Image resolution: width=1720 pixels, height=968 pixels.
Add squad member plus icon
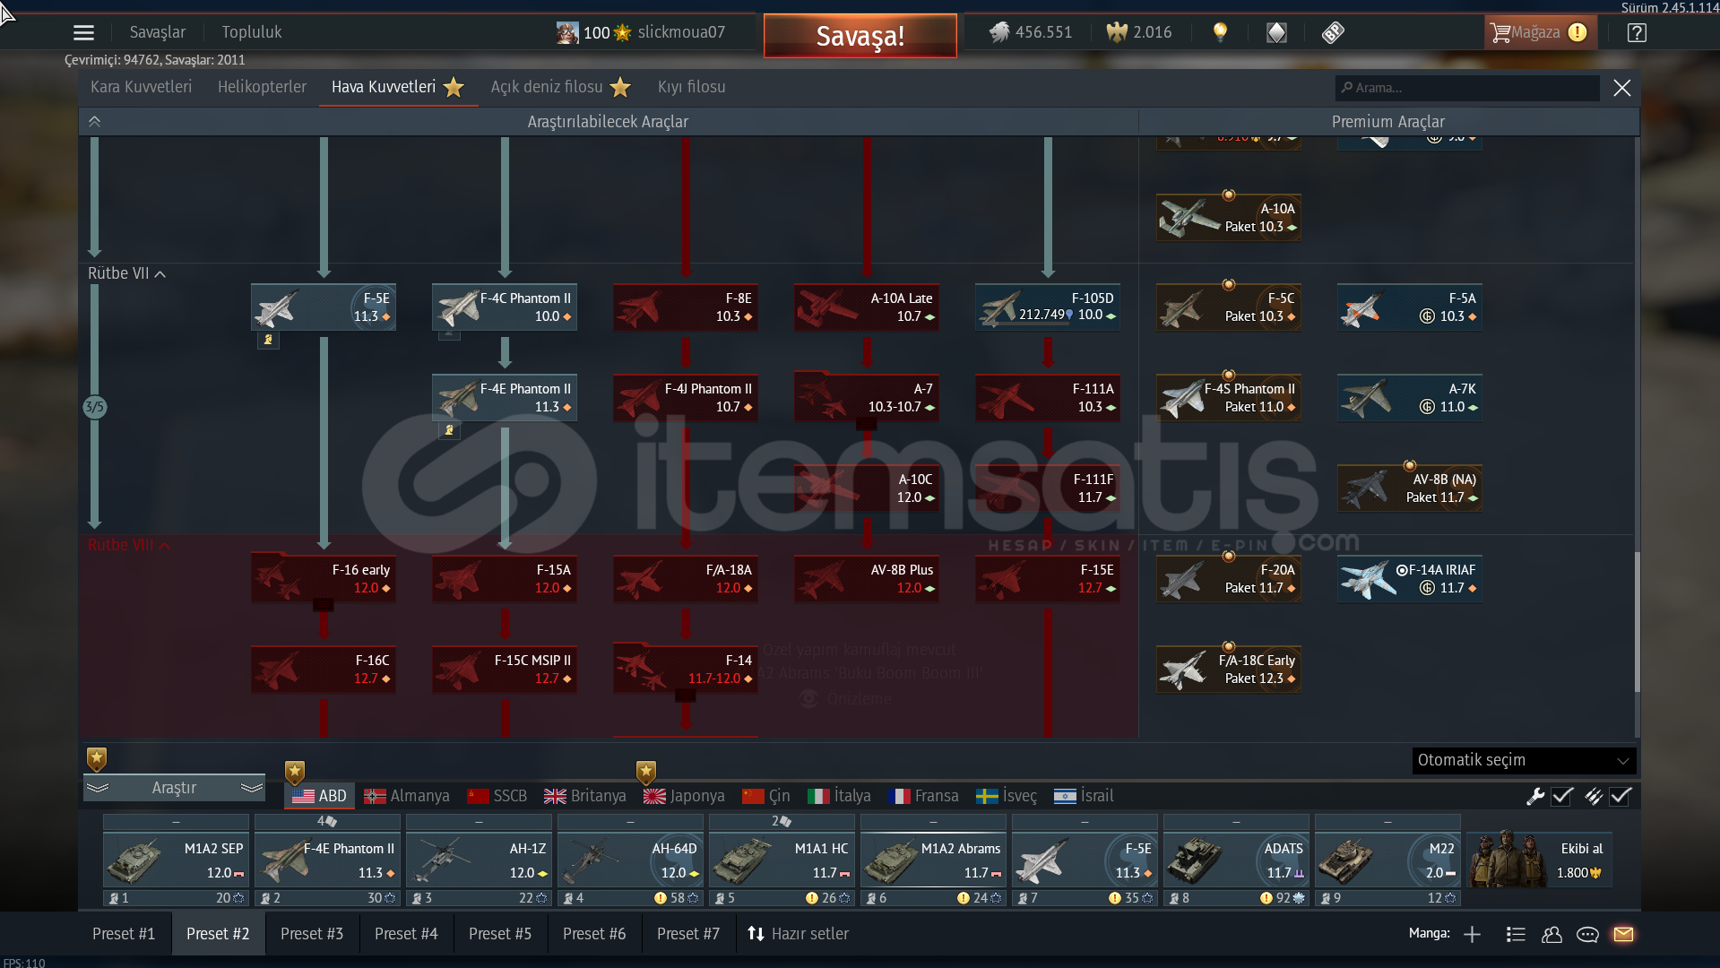coord(1472,934)
